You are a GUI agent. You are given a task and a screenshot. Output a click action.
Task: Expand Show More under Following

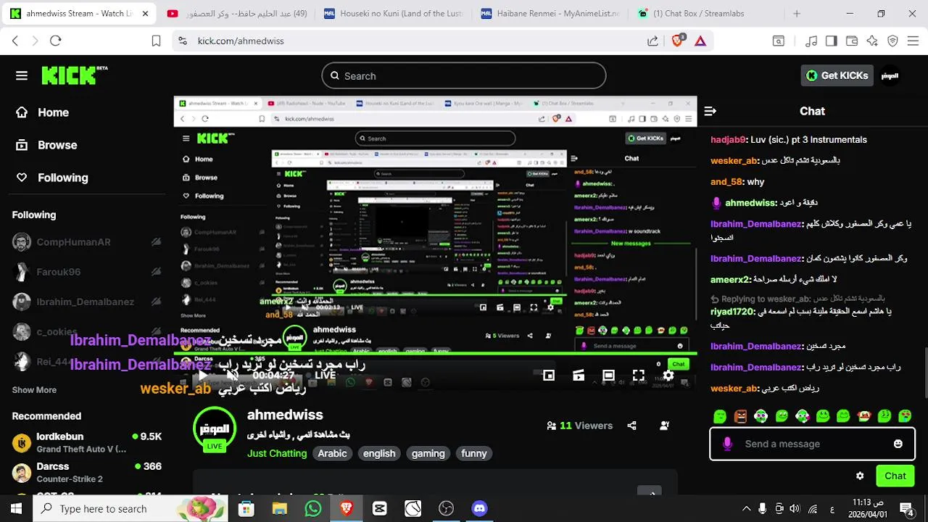[34, 390]
